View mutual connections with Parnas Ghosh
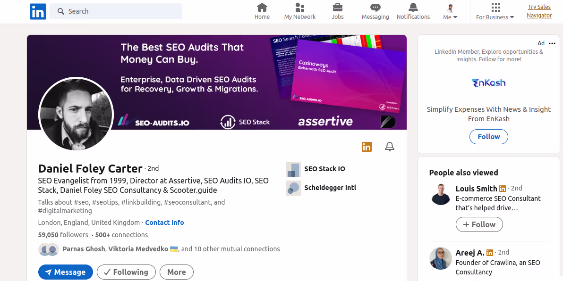Viewport: 563px width, 281px height. 171,249
